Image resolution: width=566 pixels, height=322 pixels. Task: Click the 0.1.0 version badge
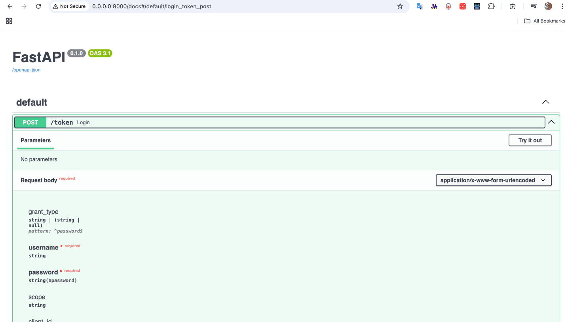[x=76, y=53]
